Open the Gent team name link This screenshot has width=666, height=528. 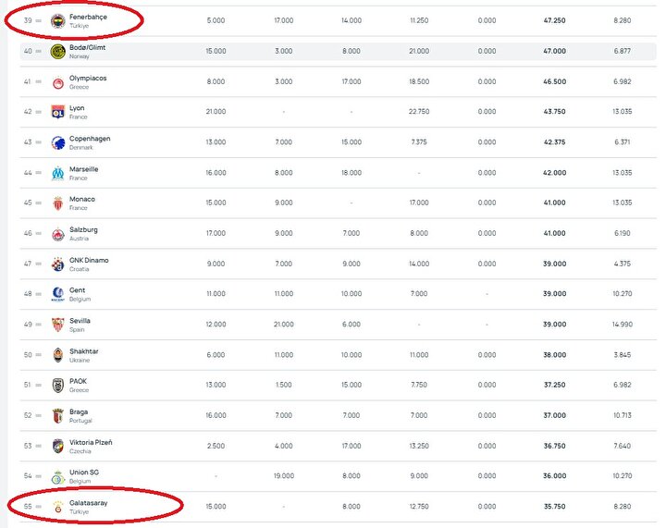78,290
